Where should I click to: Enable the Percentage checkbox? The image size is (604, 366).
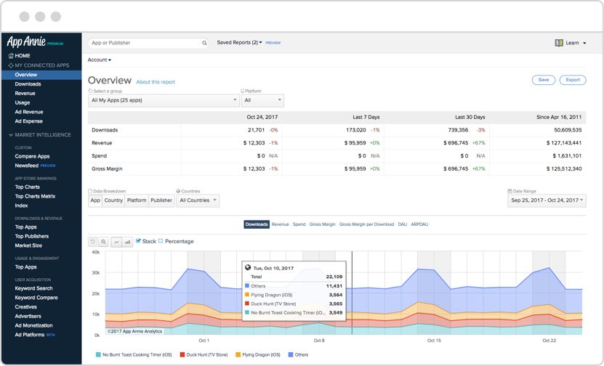point(161,241)
